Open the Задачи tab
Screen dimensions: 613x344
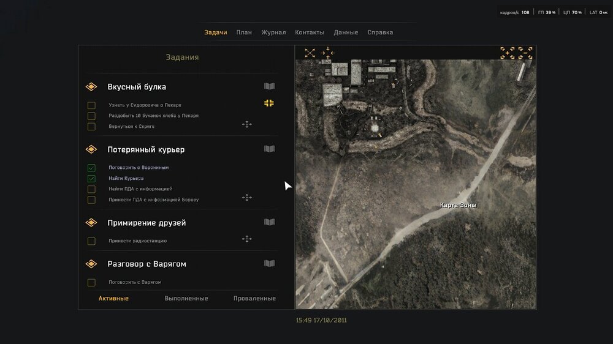click(x=216, y=32)
